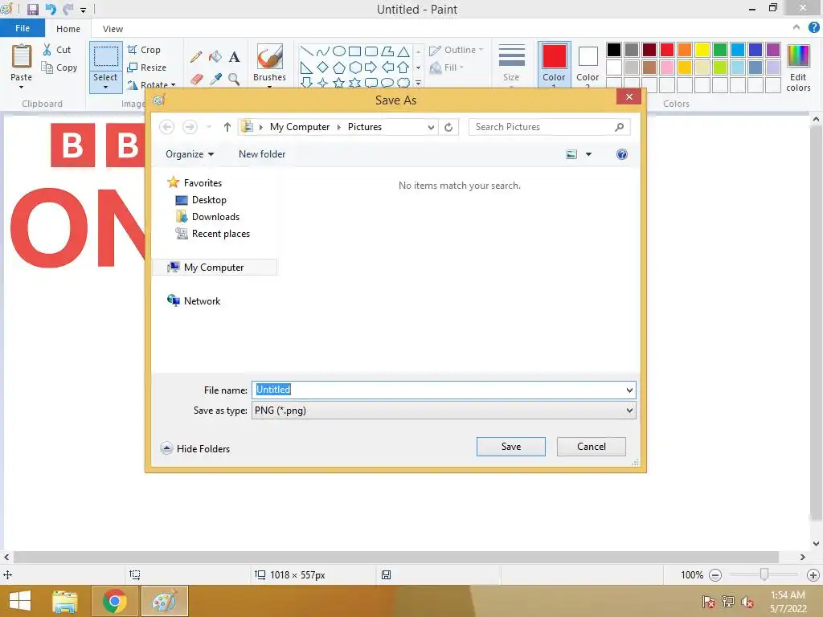
Task: Pick the black palette color
Action: tap(614, 50)
